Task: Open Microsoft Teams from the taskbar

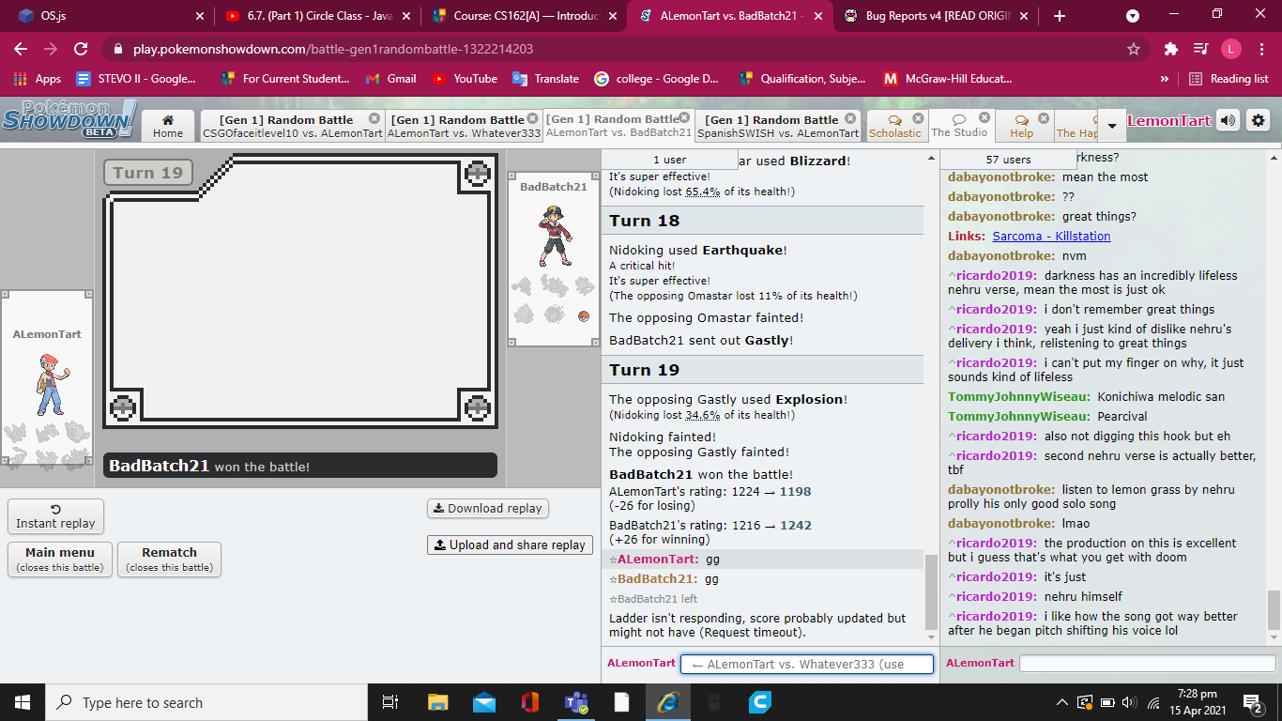Action: pyautogui.click(x=575, y=702)
